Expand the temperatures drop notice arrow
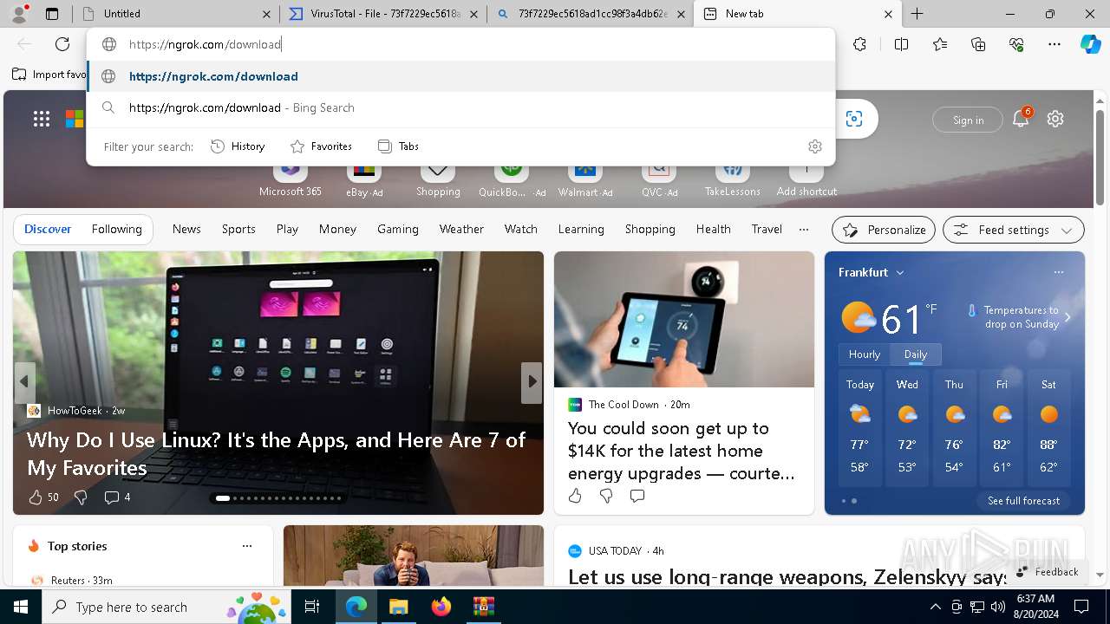 tap(1068, 317)
